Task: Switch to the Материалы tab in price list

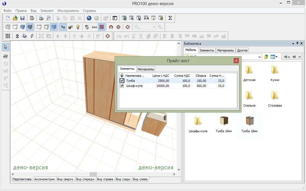Action: (x=146, y=69)
